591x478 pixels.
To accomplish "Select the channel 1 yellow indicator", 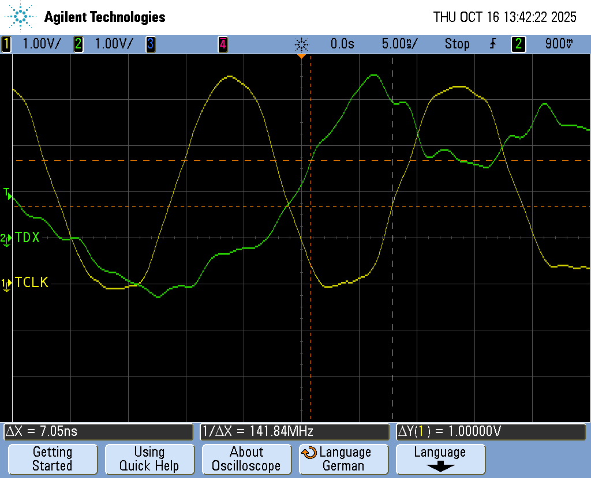I will 6,44.
